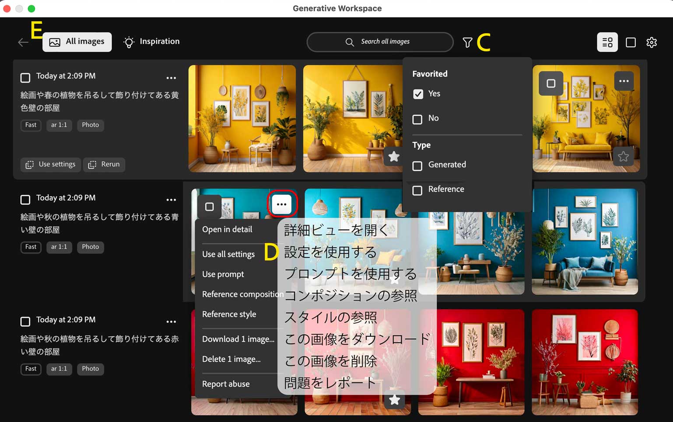Image resolution: width=673 pixels, height=422 pixels.
Task: Select the list view icon at top right
Action: (607, 42)
